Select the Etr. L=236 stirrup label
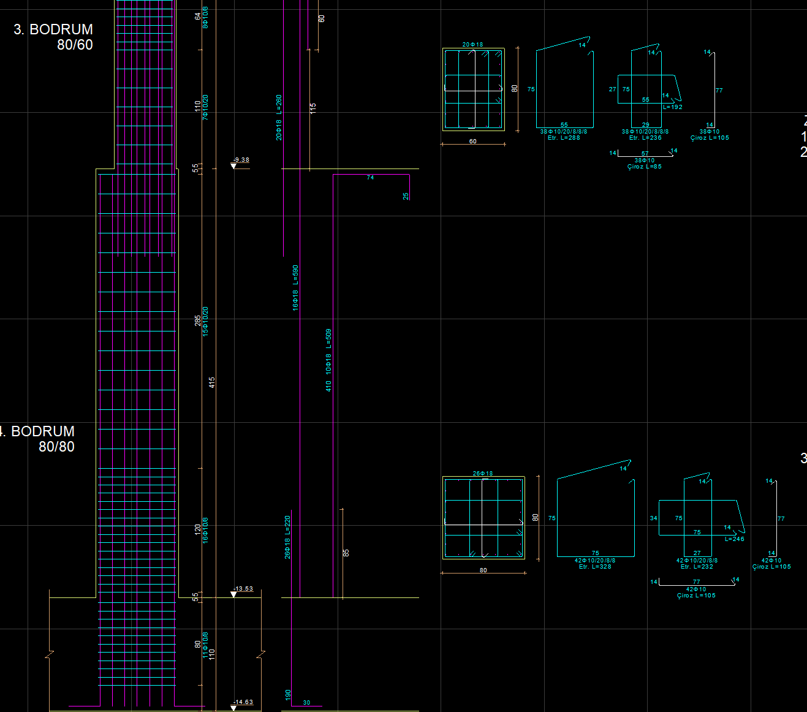This screenshot has height=712, width=807. (x=645, y=138)
